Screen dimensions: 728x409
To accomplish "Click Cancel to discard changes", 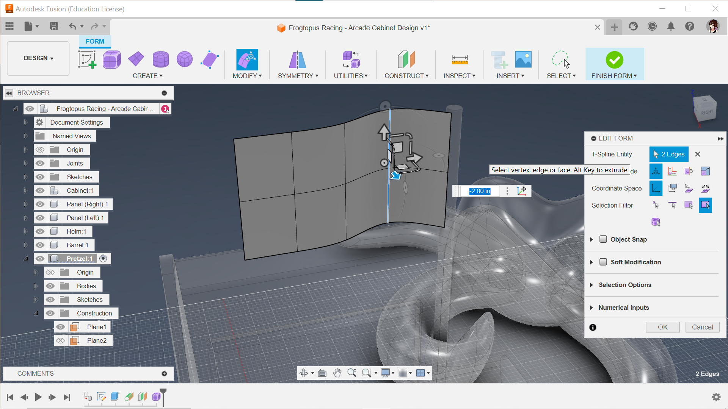I will click(702, 327).
